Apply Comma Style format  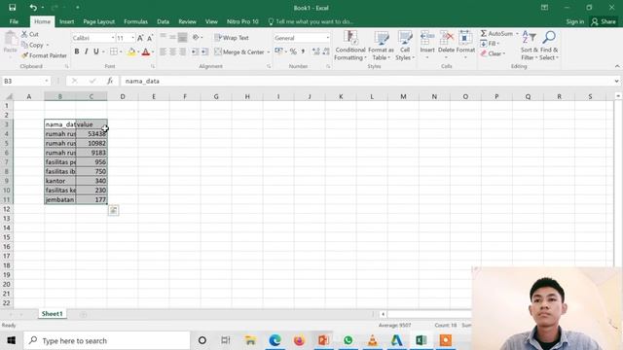pyautogui.click(x=303, y=52)
